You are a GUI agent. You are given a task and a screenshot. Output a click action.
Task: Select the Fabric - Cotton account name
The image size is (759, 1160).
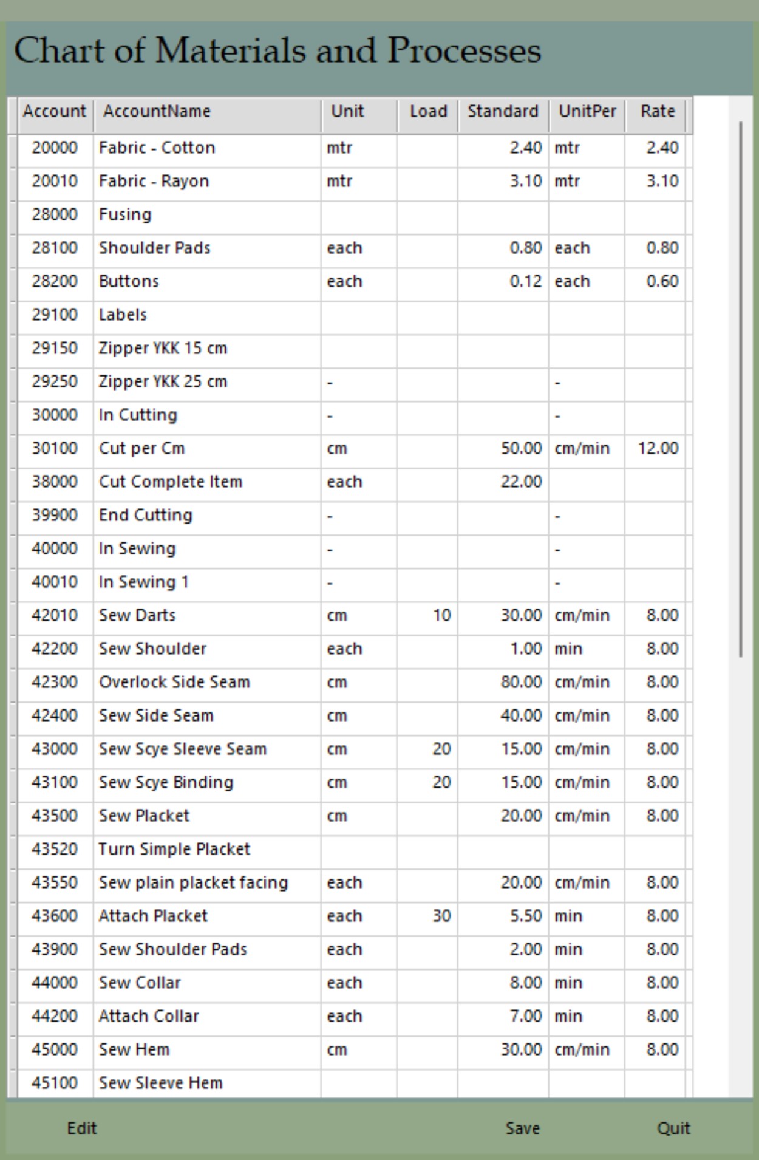click(x=157, y=148)
